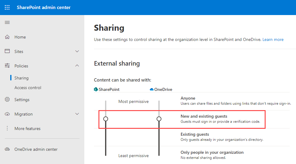Click 'Only people in your organization' label
296x164 pixels.
pos(212,153)
